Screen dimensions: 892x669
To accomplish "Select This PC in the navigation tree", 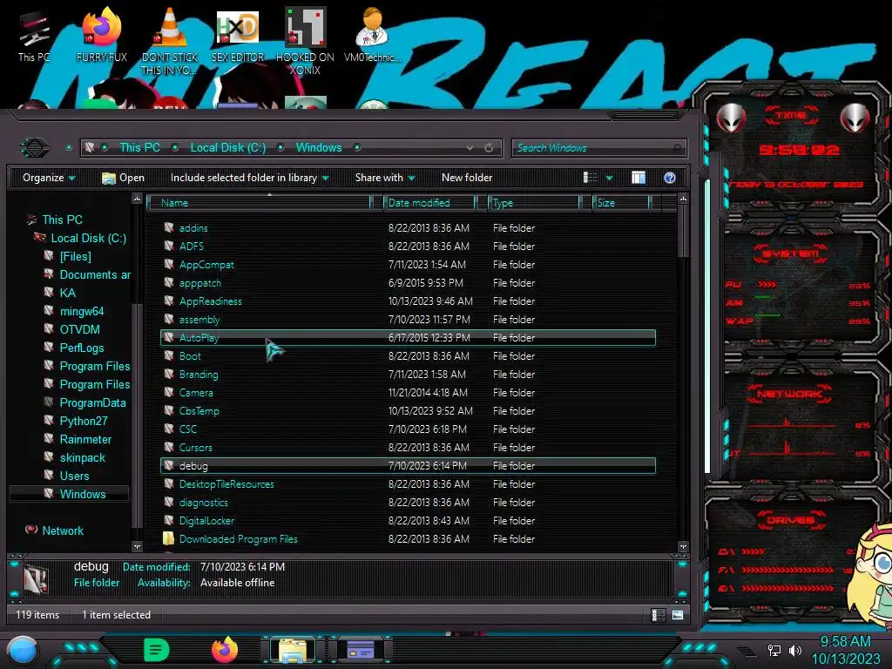I will 63,220.
